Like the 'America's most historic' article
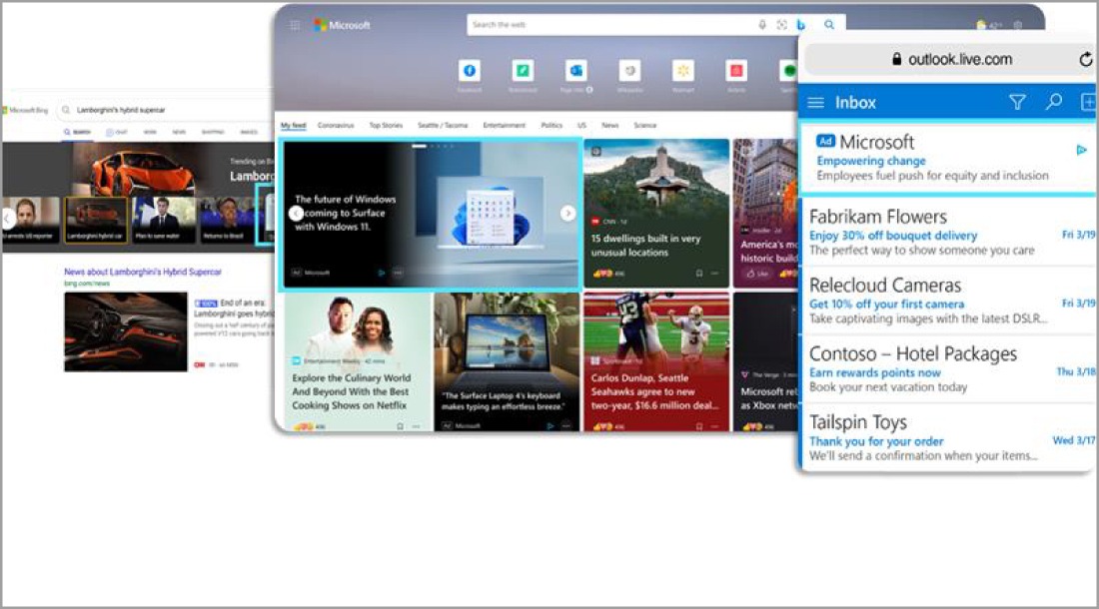Screen dimensions: 1099x609 coord(756,273)
